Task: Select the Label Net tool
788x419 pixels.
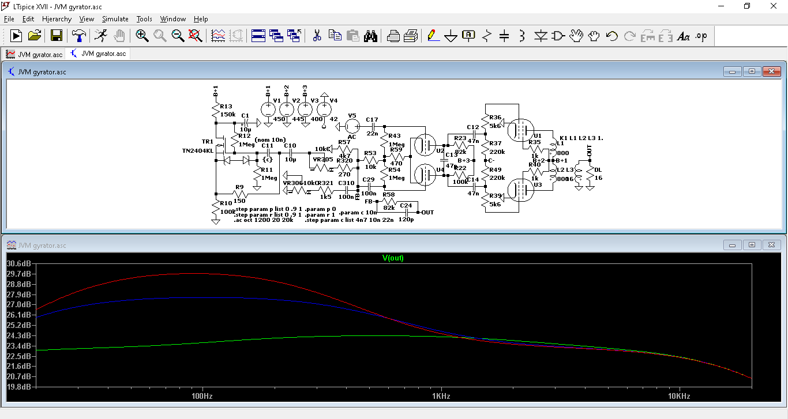Action: tap(469, 36)
